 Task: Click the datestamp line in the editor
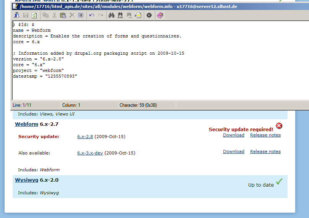tap(45, 76)
